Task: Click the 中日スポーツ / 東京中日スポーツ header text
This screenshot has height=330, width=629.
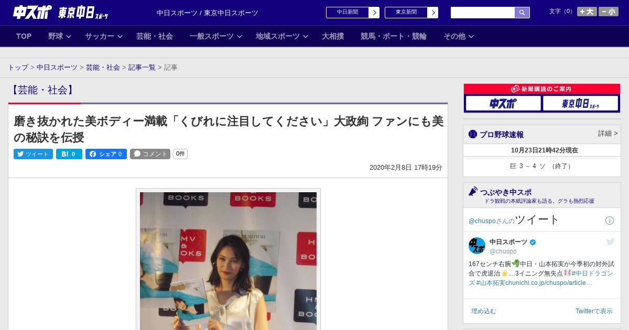Action: point(208,13)
